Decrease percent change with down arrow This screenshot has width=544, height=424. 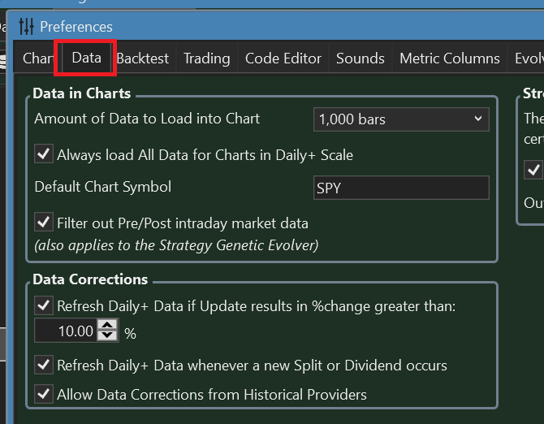pyautogui.click(x=107, y=335)
